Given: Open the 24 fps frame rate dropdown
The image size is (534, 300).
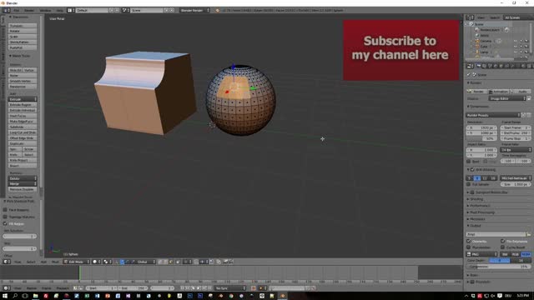Looking at the screenshot, I should click(516, 150).
